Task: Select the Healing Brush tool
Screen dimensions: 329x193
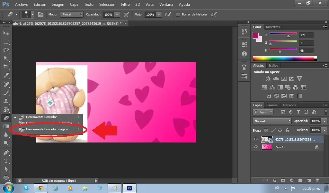Action: [x=6, y=84]
